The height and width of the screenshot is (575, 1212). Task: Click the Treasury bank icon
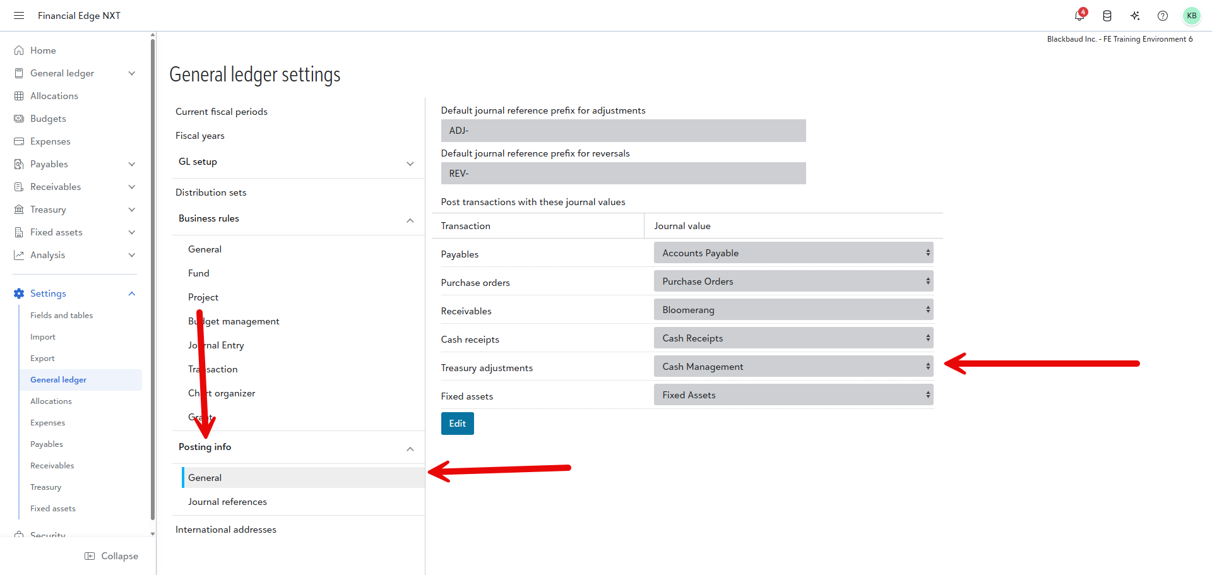19,210
